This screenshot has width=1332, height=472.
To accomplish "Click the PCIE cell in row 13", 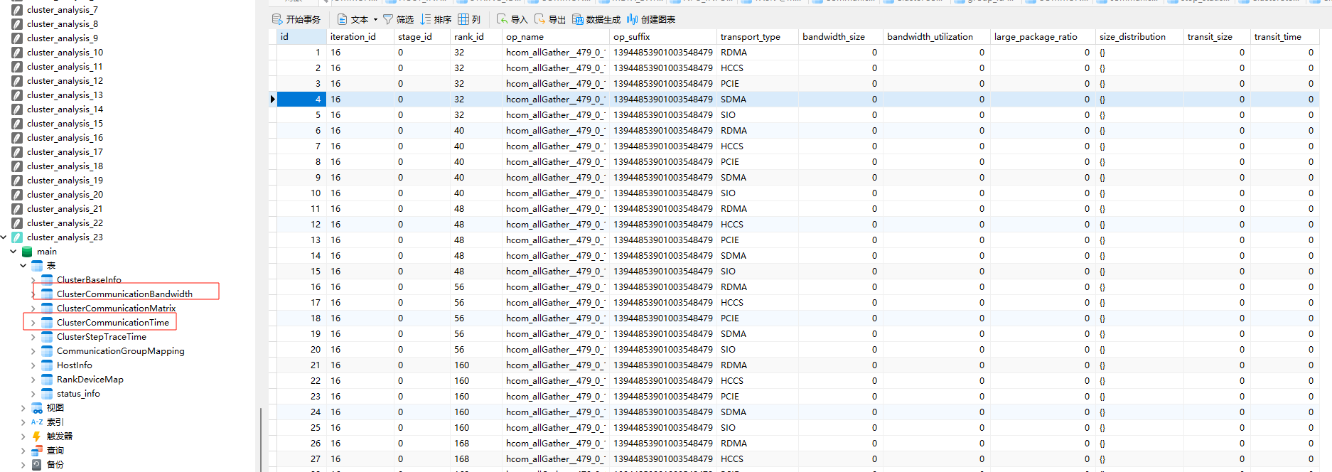I will 758,240.
